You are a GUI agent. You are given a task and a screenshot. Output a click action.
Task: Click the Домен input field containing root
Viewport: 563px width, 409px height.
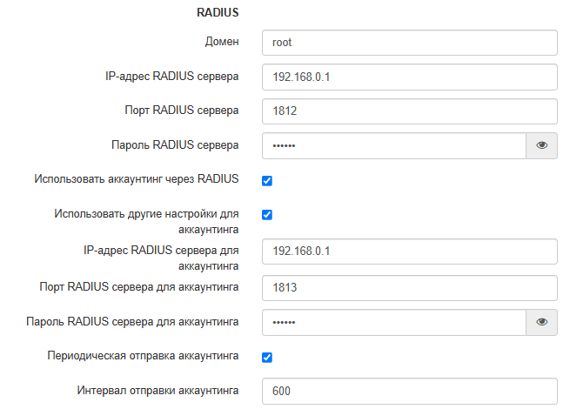pyautogui.click(x=410, y=43)
